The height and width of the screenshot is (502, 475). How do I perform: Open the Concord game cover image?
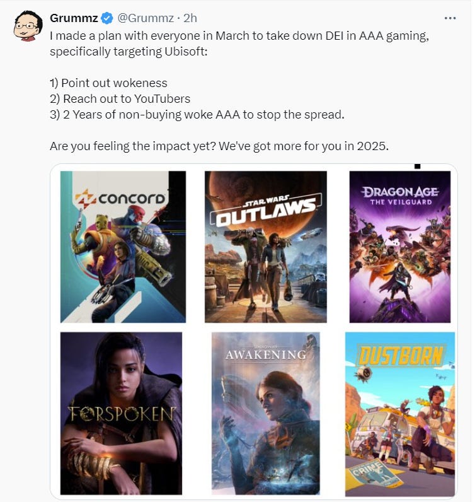click(x=123, y=247)
